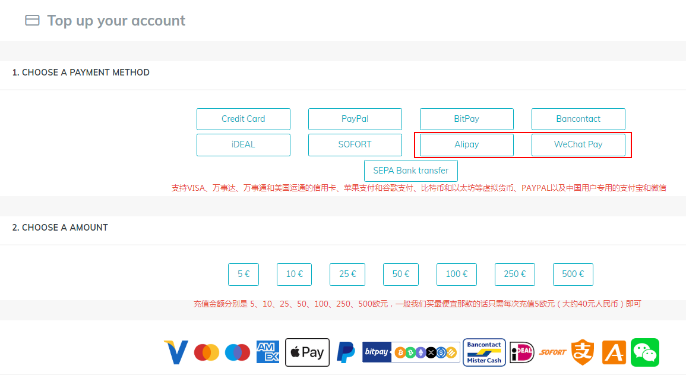Click the green WeChat logo
686x375 pixels.
645,352
